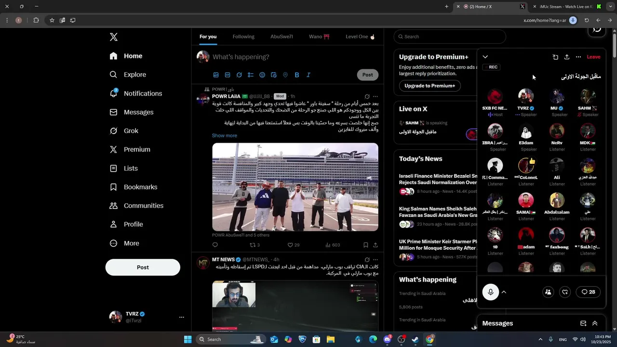The width and height of the screenshot is (617, 347).
Task: Open Discord from the taskbar
Action: tap(387, 339)
